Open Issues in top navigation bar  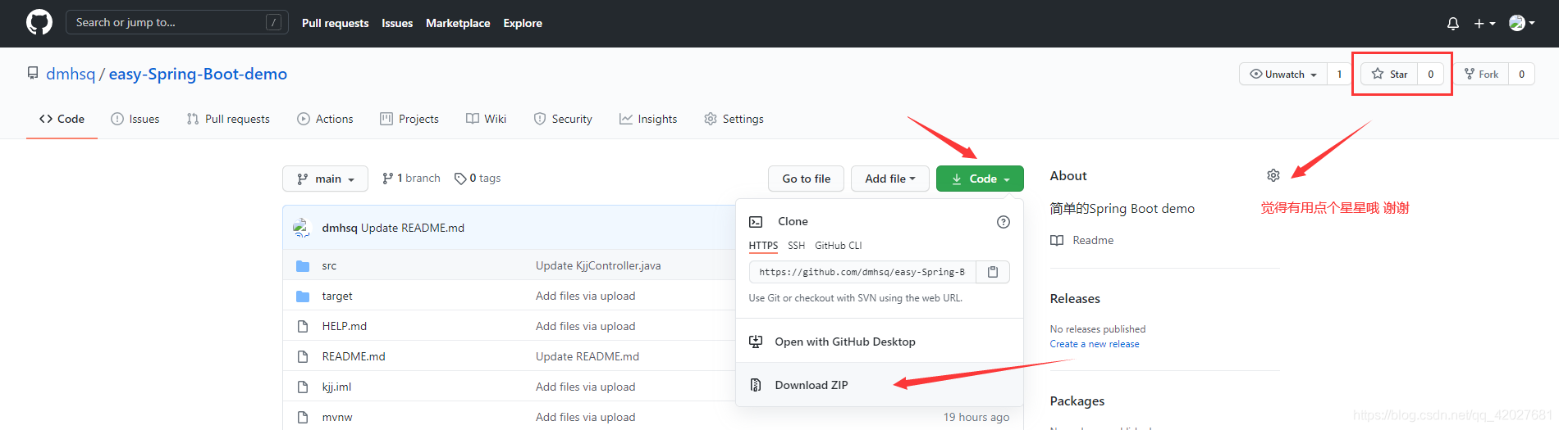click(x=397, y=23)
